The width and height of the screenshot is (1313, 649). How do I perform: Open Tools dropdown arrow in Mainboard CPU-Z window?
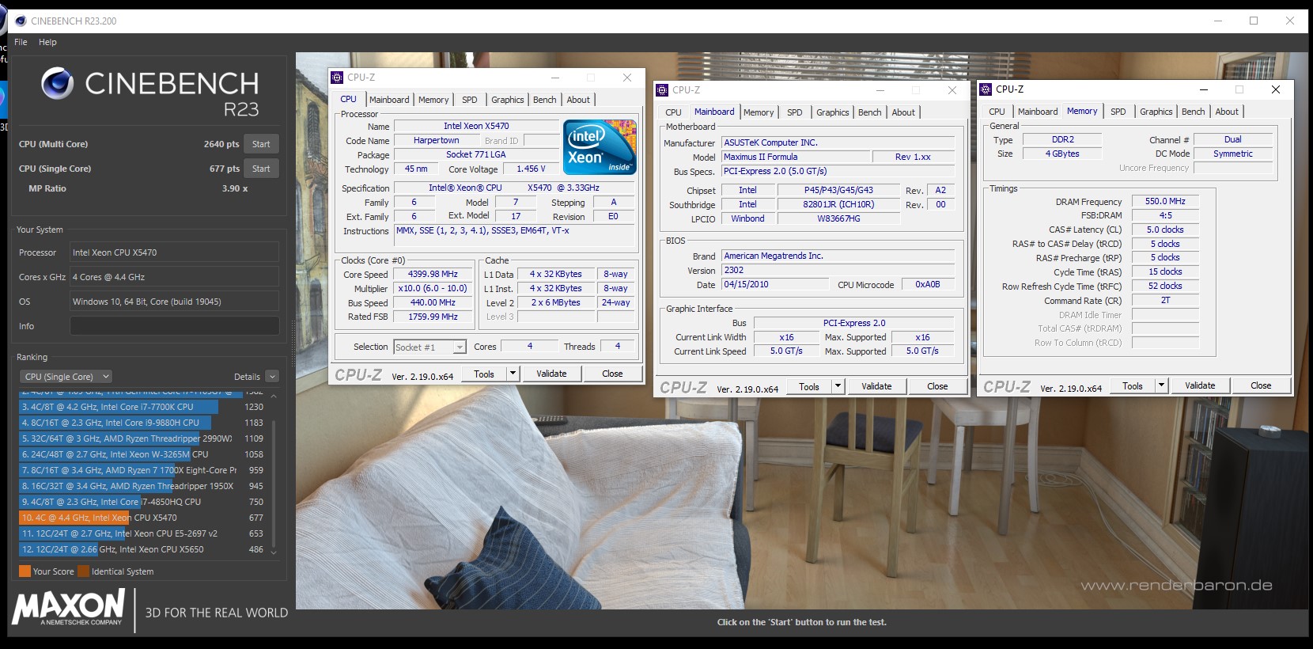click(x=838, y=386)
